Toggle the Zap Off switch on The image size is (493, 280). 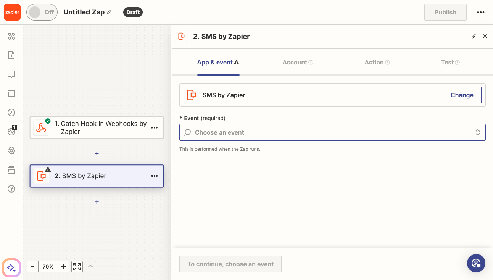point(42,12)
